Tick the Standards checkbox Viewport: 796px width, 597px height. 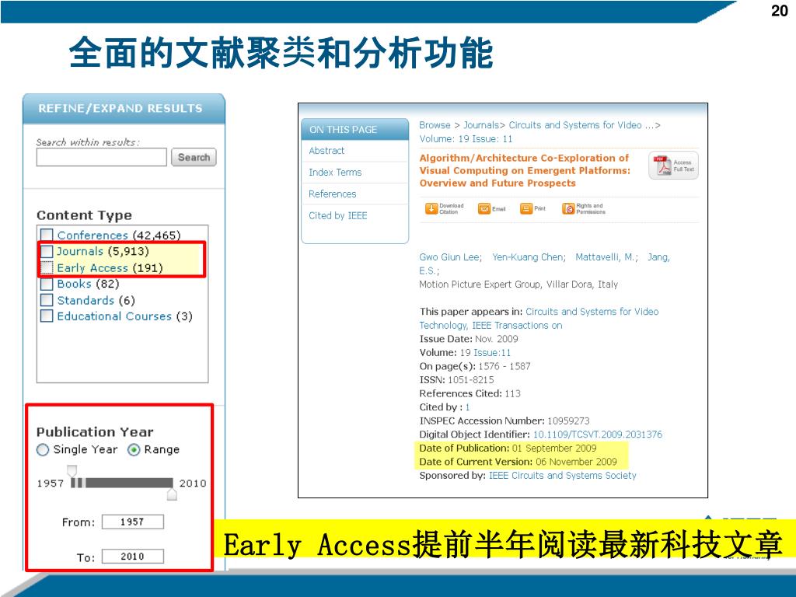47,300
